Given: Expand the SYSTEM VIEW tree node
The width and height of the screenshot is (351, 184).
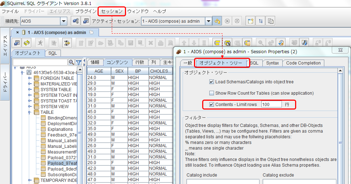Looking at the screenshot, I should click(x=30, y=106).
